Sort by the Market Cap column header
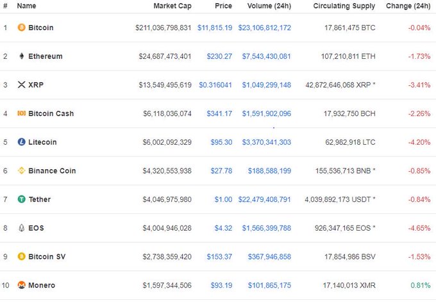Viewport: 436px width, 305px height. click(x=172, y=6)
